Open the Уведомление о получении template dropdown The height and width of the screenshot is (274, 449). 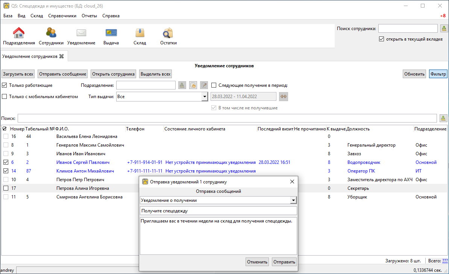click(293, 200)
